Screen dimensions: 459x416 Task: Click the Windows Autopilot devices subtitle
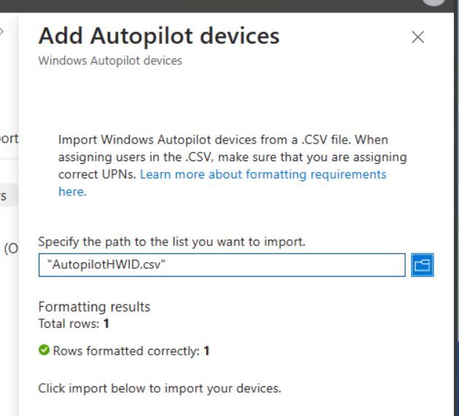click(110, 61)
